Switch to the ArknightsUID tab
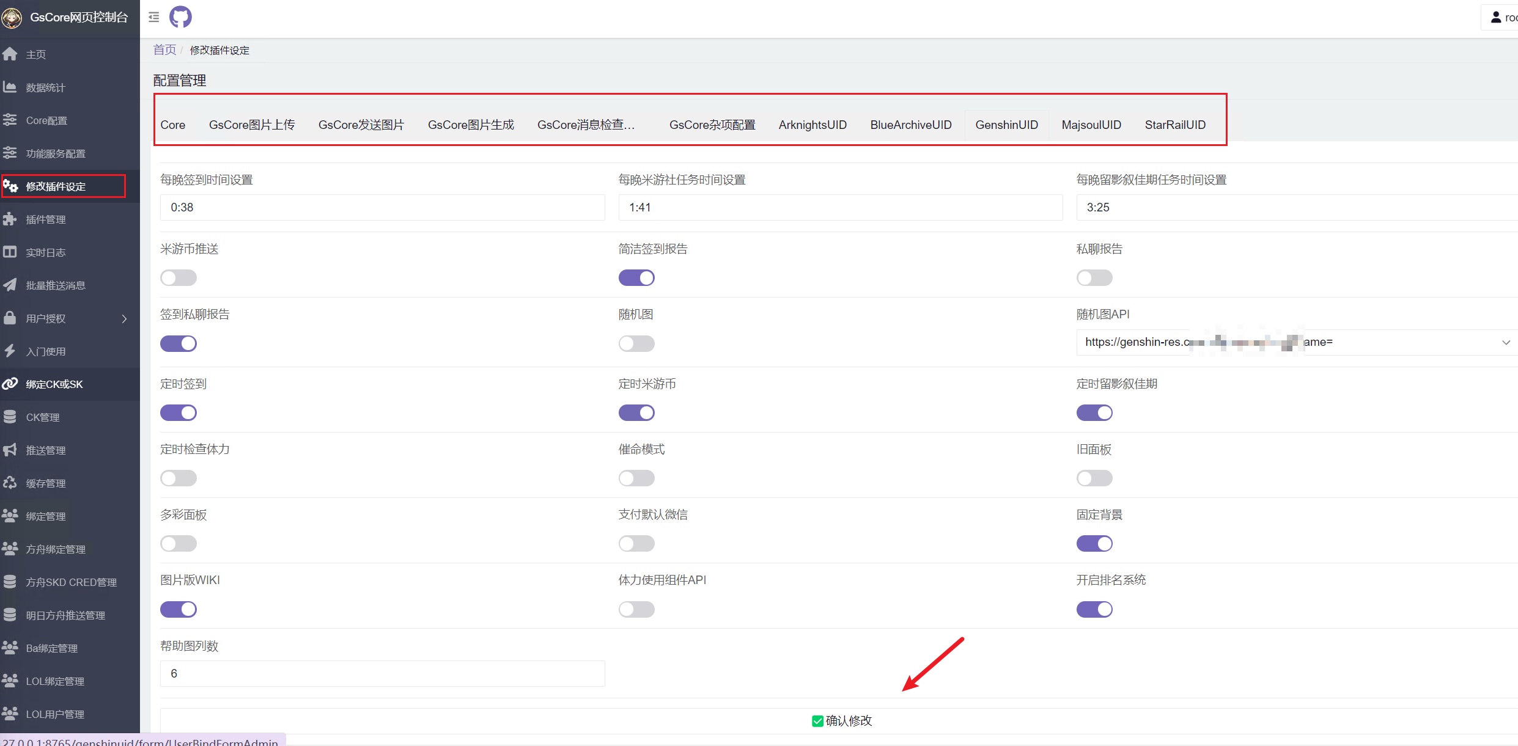This screenshot has width=1518, height=746. tap(812, 125)
